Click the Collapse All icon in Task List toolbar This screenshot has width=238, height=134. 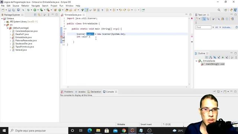pos(227,19)
